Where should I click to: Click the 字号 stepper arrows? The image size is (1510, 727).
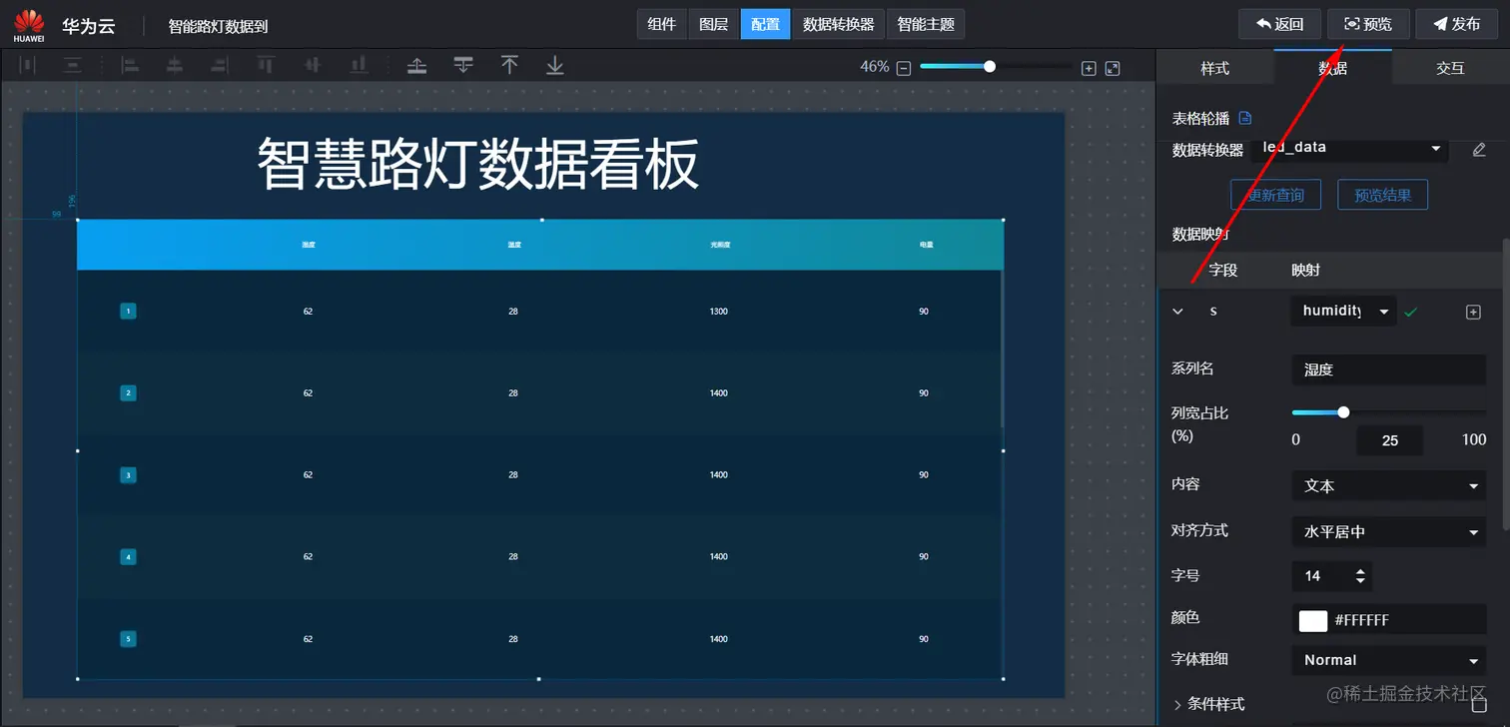pyautogui.click(x=1360, y=576)
